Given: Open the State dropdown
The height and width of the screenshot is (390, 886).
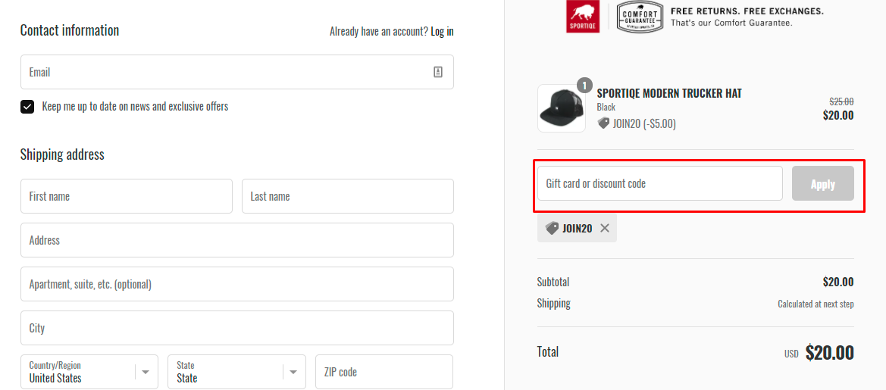Looking at the screenshot, I should 236,372.
